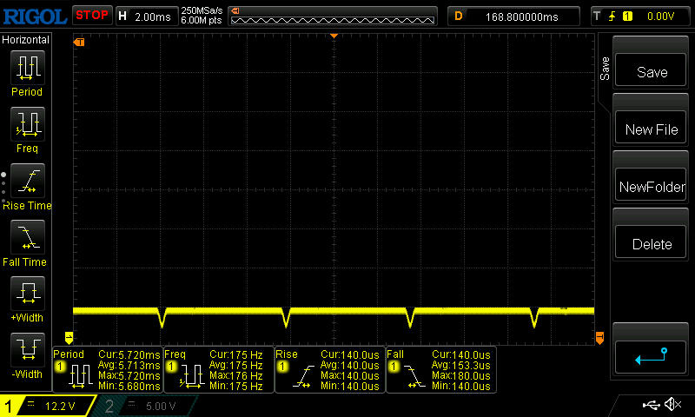
Task: Click the orange trigger position marker atop the grid
Action: point(334,36)
